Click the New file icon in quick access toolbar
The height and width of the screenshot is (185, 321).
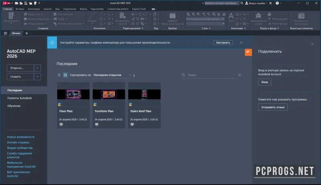(16, 3)
